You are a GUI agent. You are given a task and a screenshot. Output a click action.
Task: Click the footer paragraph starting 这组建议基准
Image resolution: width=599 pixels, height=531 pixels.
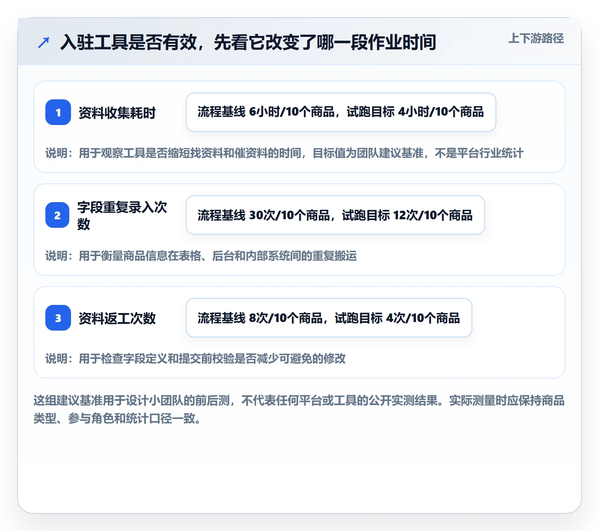tap(299, 409)
